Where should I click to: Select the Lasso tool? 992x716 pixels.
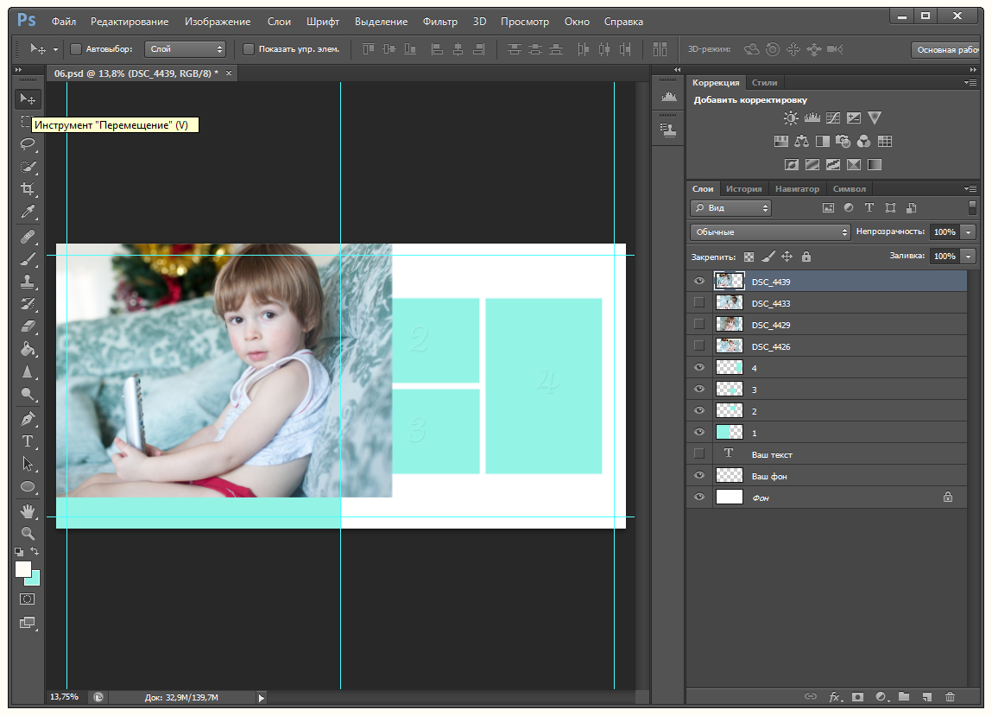[28, 144]
